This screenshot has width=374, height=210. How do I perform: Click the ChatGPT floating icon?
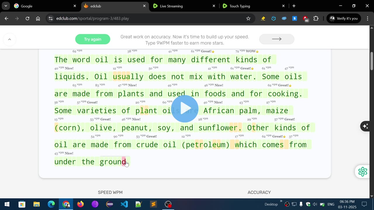pos(363,171)
